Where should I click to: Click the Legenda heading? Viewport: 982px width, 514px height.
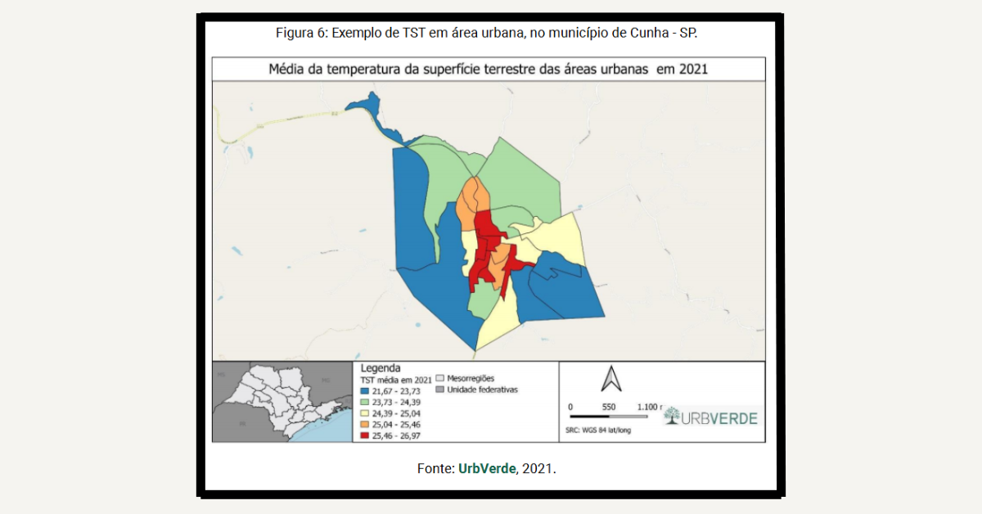pos(381,368)
